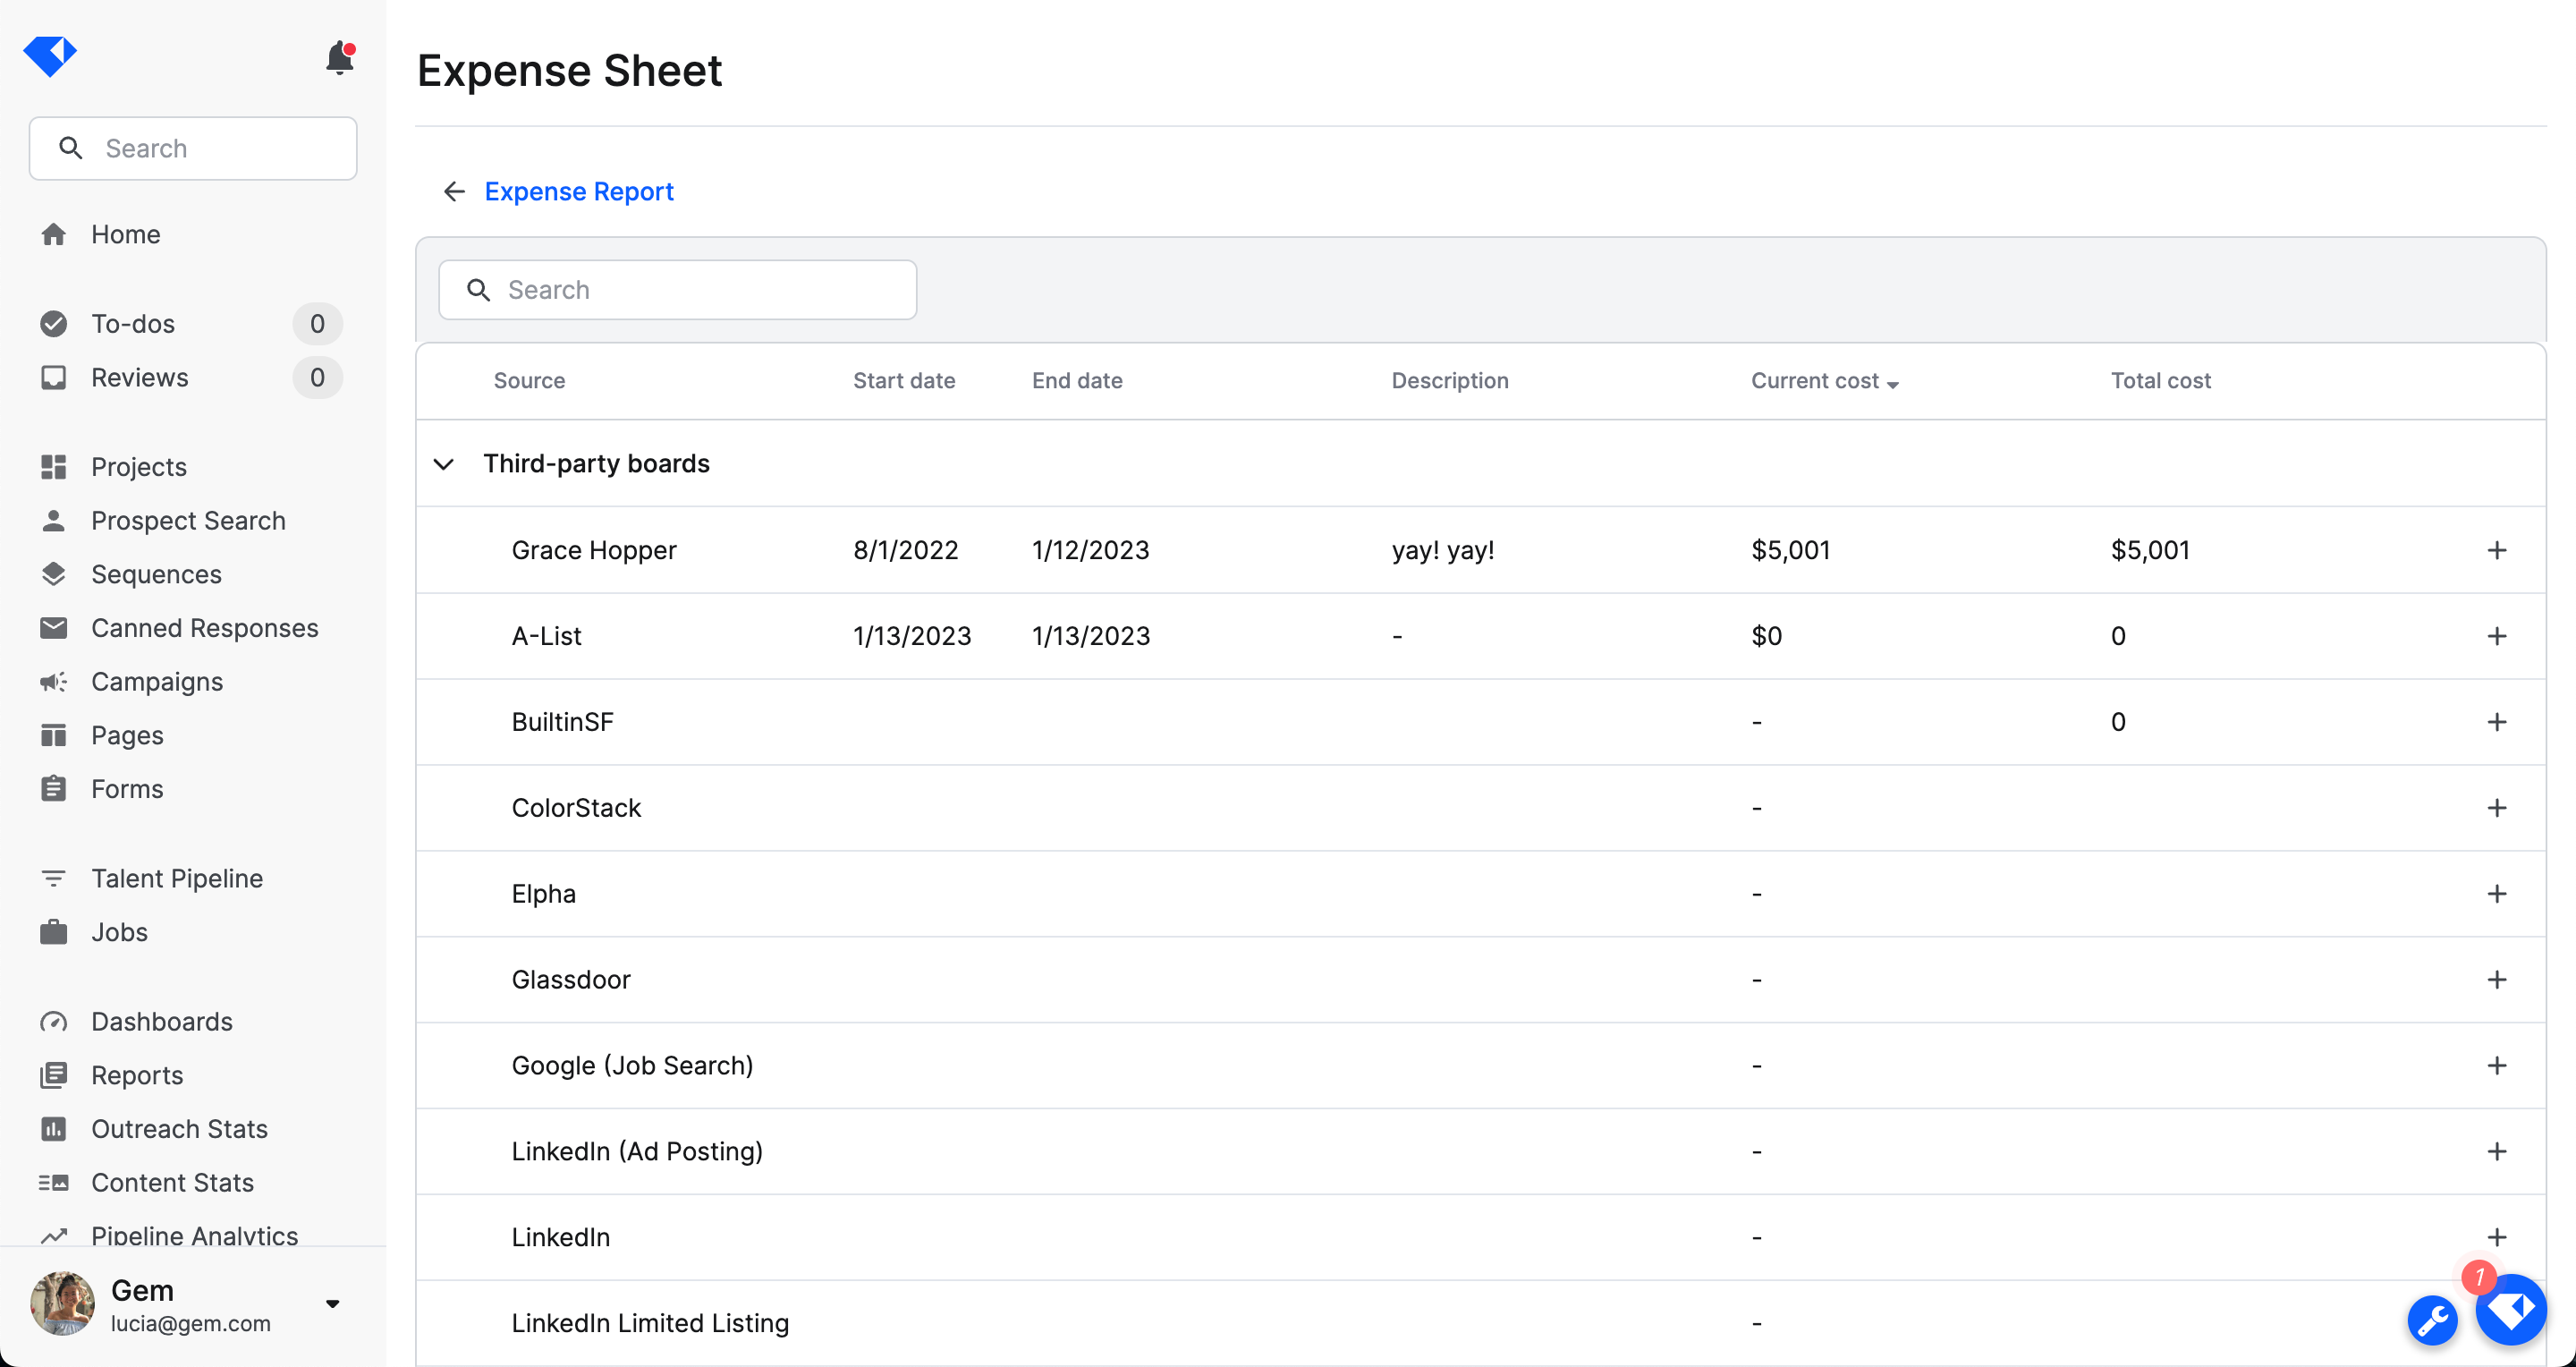This screenshot has height=1367, width=2576.
Task: Open Projects in sidebar
Action: click(x=138, y=467)
